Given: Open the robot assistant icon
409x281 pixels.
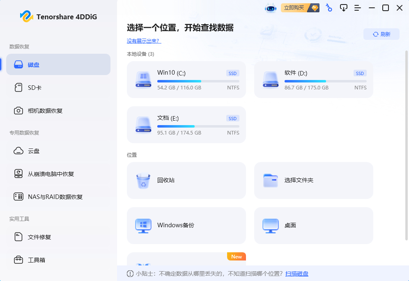Looking at the screenshot, I should [x=271, y=8].
